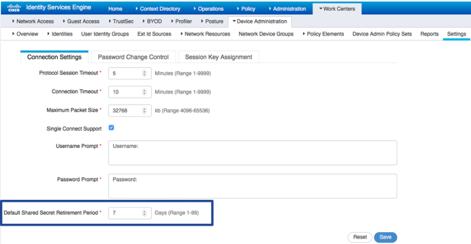The image size is (471, 244).
Task: Open User Identity Groups
Action: click(105, 34)
